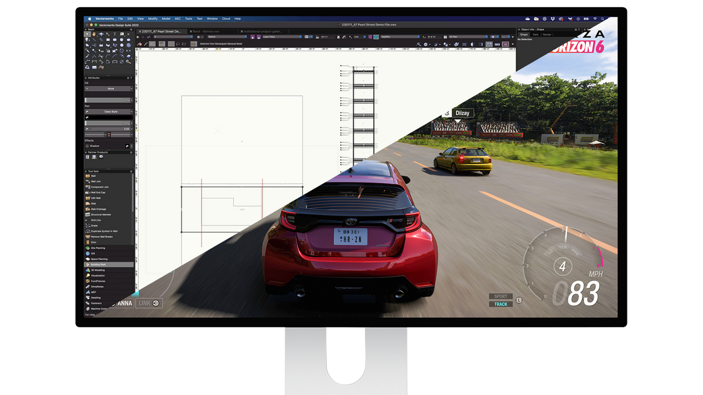Toggle Lasso Marquee mode in mode bar
703x395 pixels.
pos(178,44)
